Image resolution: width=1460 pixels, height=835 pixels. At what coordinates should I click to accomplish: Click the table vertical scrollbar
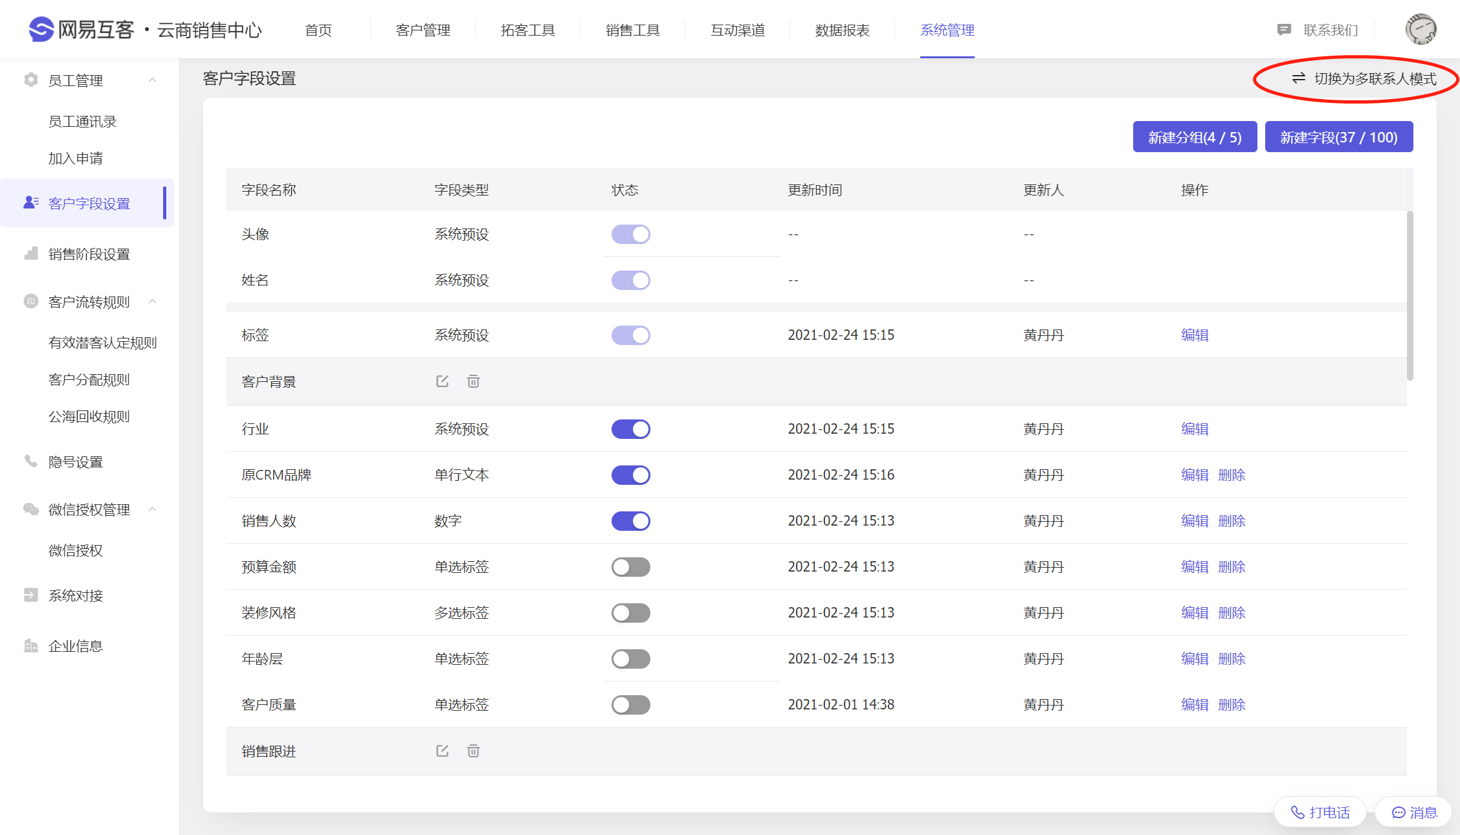pos(1410,296)
